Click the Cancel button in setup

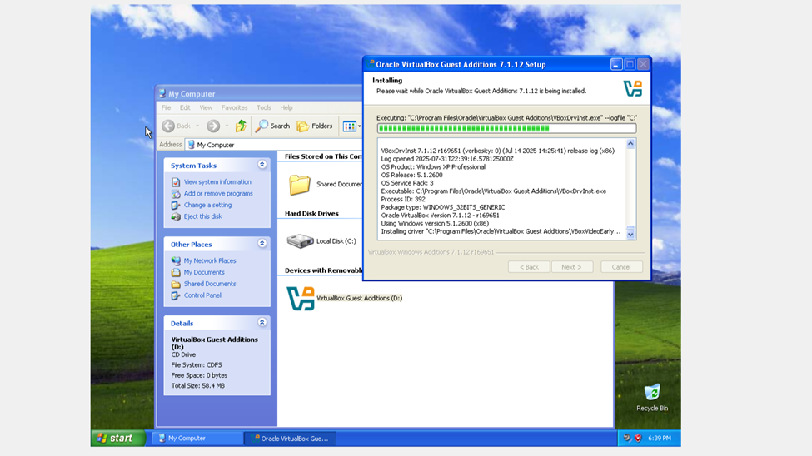(x=621, y=267)
